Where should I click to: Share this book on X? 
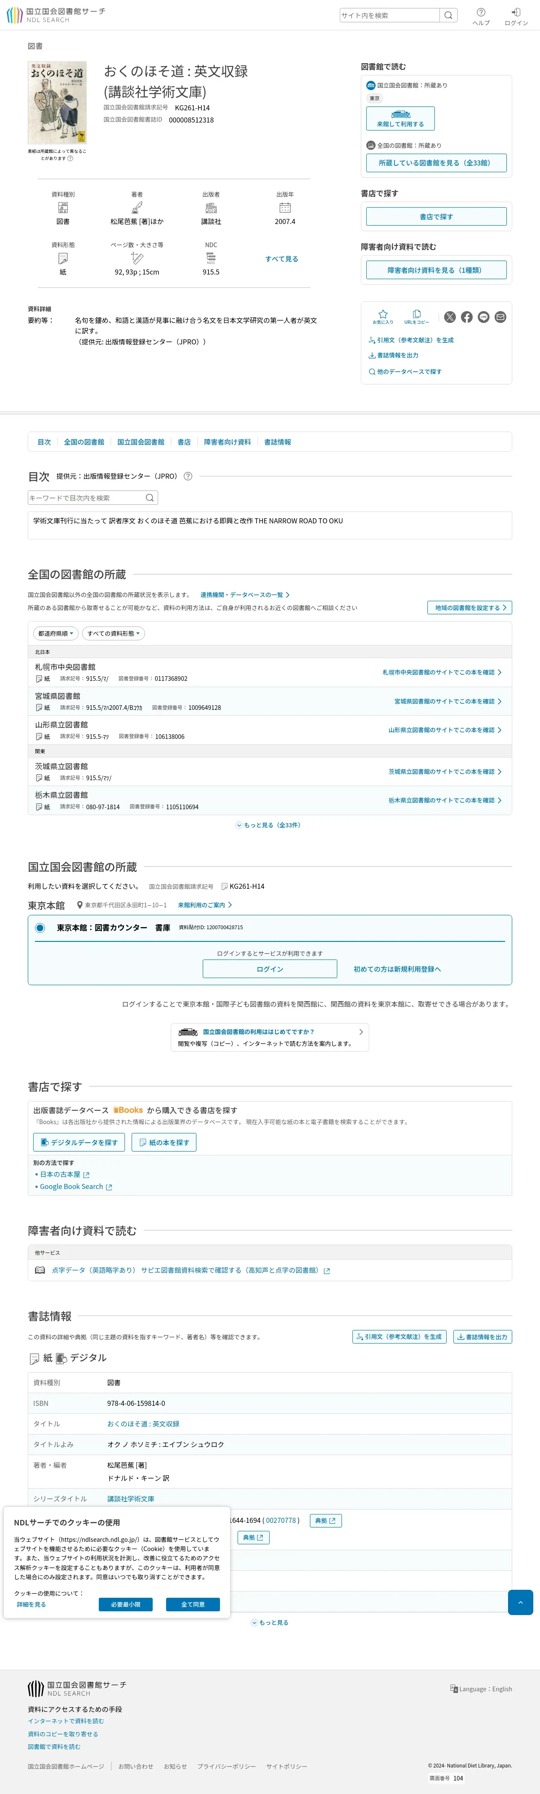(x=450, y=317)
